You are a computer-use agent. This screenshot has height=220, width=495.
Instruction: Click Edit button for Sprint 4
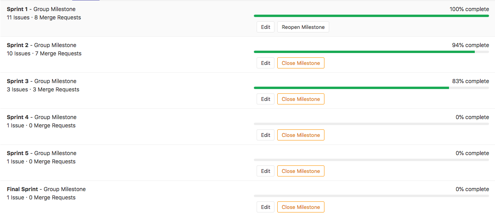pos(265,135)
